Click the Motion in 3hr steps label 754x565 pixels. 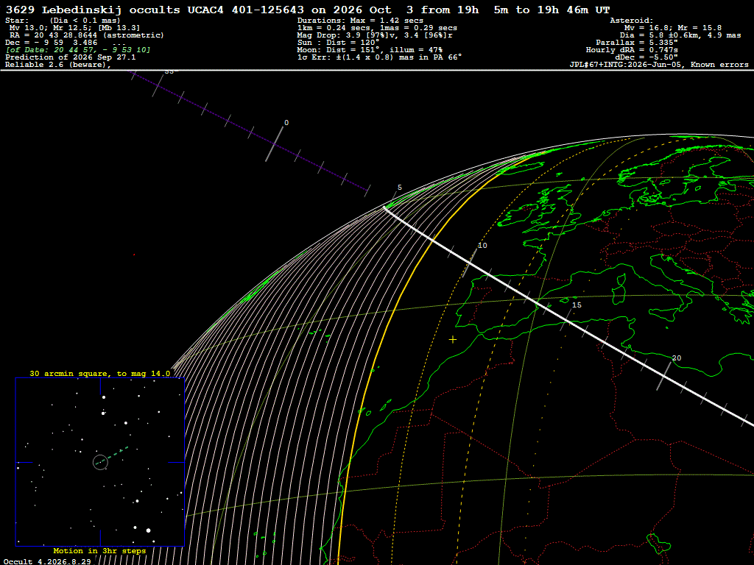(99, 550)
